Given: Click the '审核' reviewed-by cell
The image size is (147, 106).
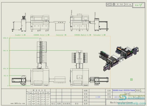Looking at the screenshot, I should 86,94.
